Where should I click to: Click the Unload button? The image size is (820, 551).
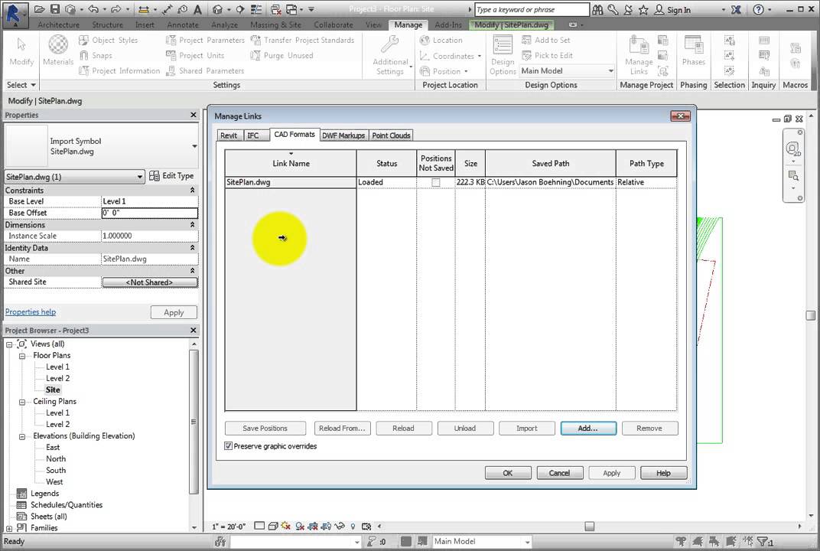(x=465, y=428)
